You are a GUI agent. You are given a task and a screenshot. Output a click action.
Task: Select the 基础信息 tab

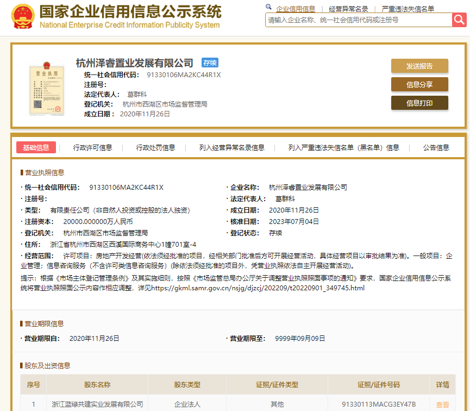click(x=36, y=147)
